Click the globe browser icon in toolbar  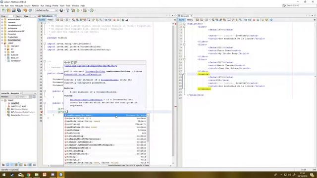61,10
